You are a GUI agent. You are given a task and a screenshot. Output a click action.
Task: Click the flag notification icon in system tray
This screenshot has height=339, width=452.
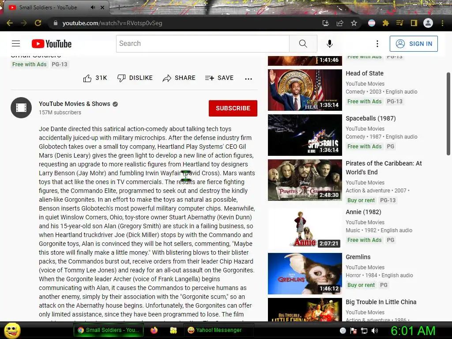[354, 331]
